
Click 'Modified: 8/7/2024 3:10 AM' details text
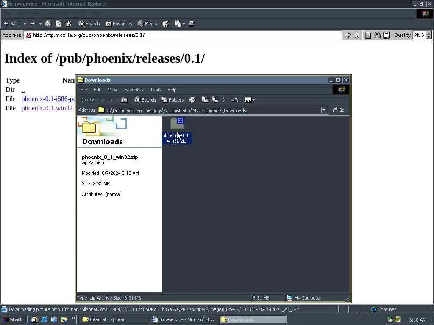(x=111, y=173)
